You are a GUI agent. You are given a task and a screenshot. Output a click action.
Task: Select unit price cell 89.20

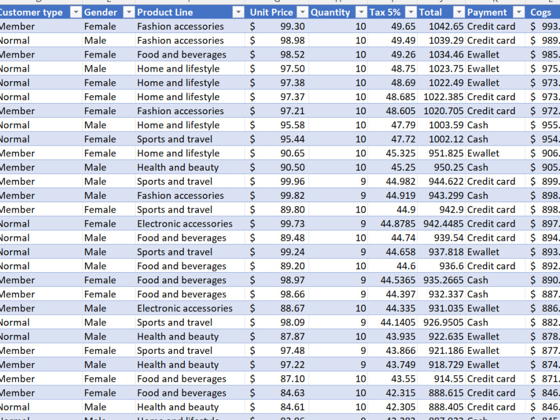(x=277, y=266)
